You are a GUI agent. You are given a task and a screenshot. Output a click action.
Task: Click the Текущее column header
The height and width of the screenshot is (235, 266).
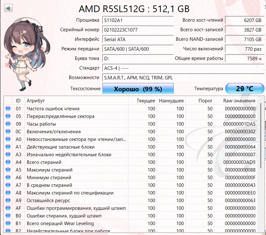(x=146, y=101)
